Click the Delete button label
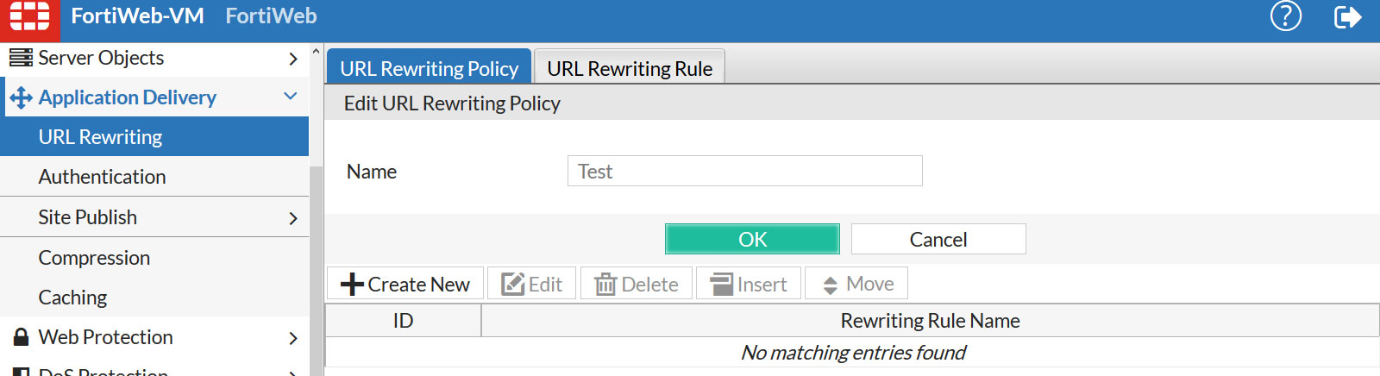 tap(649, 284)
